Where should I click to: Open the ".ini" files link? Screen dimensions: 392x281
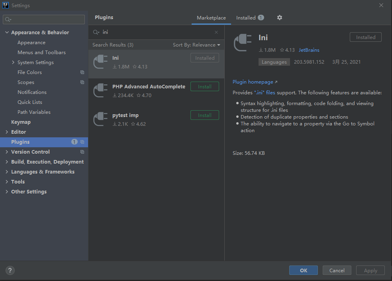265,93
